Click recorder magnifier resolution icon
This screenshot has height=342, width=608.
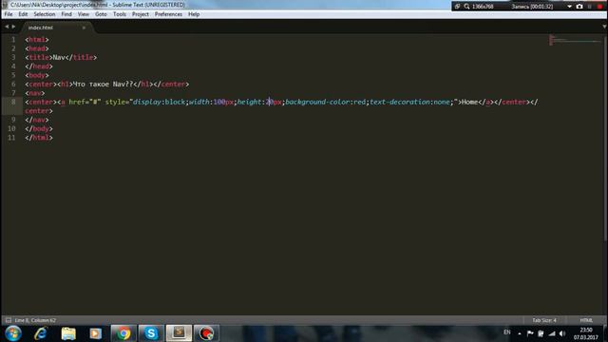pyautogui.click(x=466, y=7)
